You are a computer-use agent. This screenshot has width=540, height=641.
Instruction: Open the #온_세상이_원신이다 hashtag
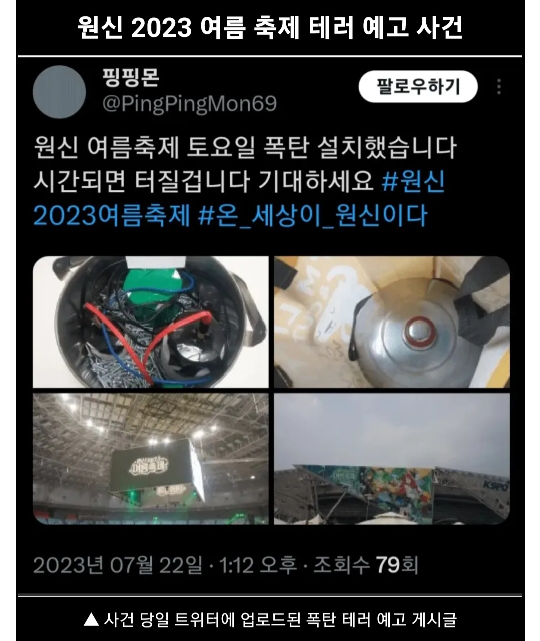click(x=313, y=216)
